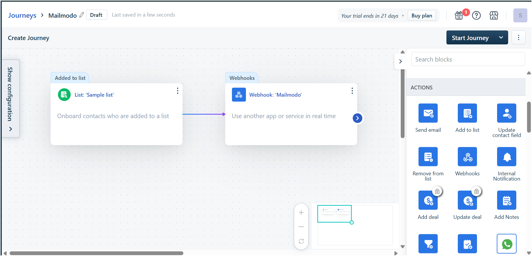
Task: Reset canvas view with refresh icon
Action: pyautogui.click(x=301, y=241)
